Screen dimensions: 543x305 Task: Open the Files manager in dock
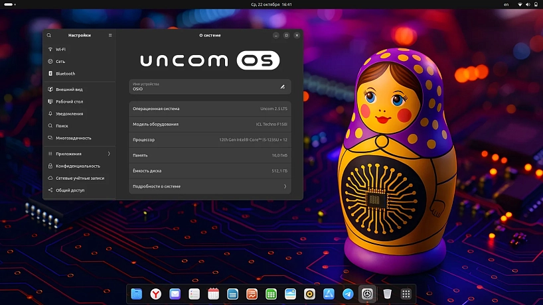pyautogui.click(x=137, y=293)
